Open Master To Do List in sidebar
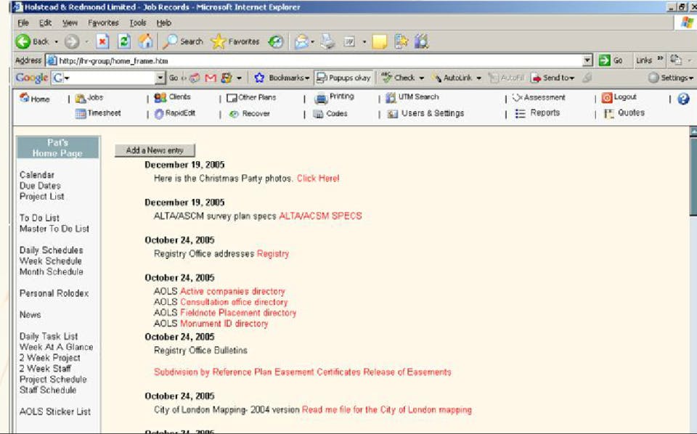The height and width of the screenshot is (434, 697). click(54, 229)
